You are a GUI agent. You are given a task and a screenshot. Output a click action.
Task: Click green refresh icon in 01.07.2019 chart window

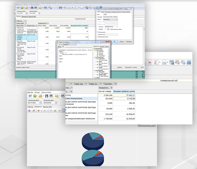(35, 96)
